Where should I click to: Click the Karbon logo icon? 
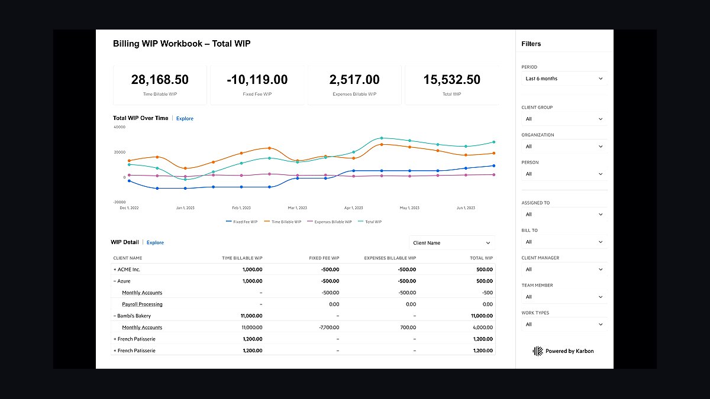[x=538, y=351]
